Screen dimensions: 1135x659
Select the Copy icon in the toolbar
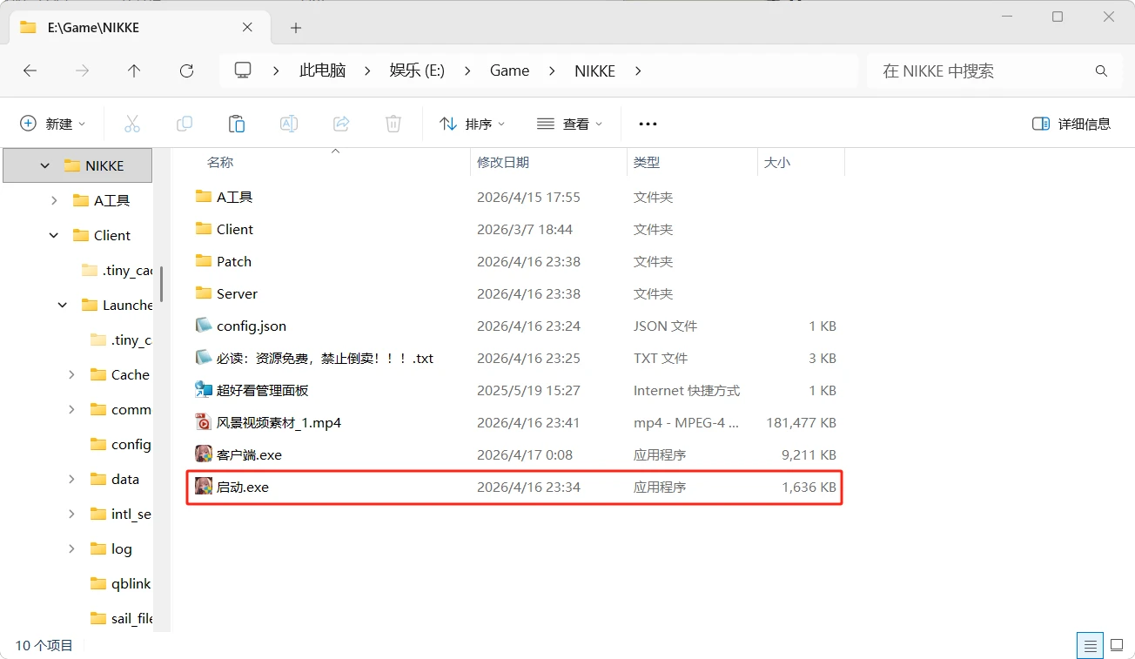pyautogui.click(x=185, y=124)
